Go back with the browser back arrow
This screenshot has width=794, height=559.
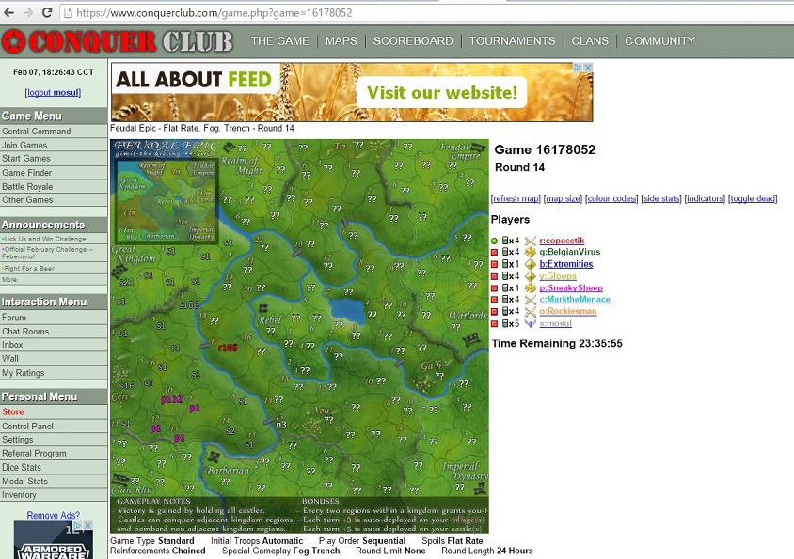click(8, 13)
